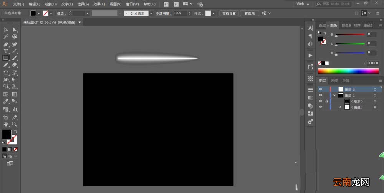The width and height of the screenshot is (384, 193).
Task: Pick the Mesh tool
Action: coord(6,94)
